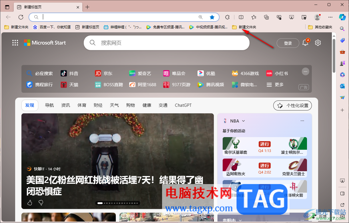This screenshot has width=349, height=223.
Task: Open sidebar Tools briefcase icon
Action: 342,52
